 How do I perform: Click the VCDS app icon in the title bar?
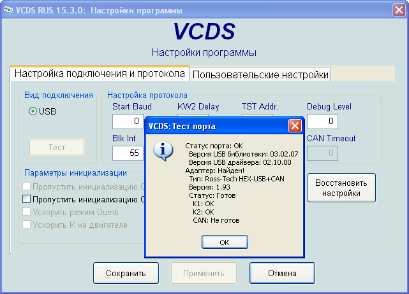click(x=8, y=10)
